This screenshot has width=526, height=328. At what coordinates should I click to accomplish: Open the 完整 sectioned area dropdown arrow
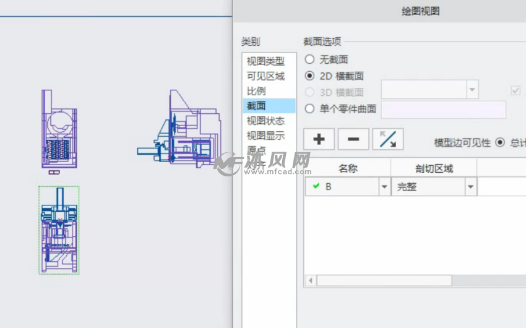(x=470, y=187)
